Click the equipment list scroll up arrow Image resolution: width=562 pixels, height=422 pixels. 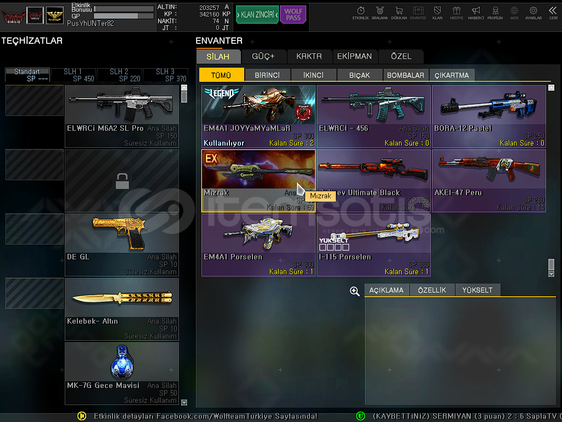[184, 87]
